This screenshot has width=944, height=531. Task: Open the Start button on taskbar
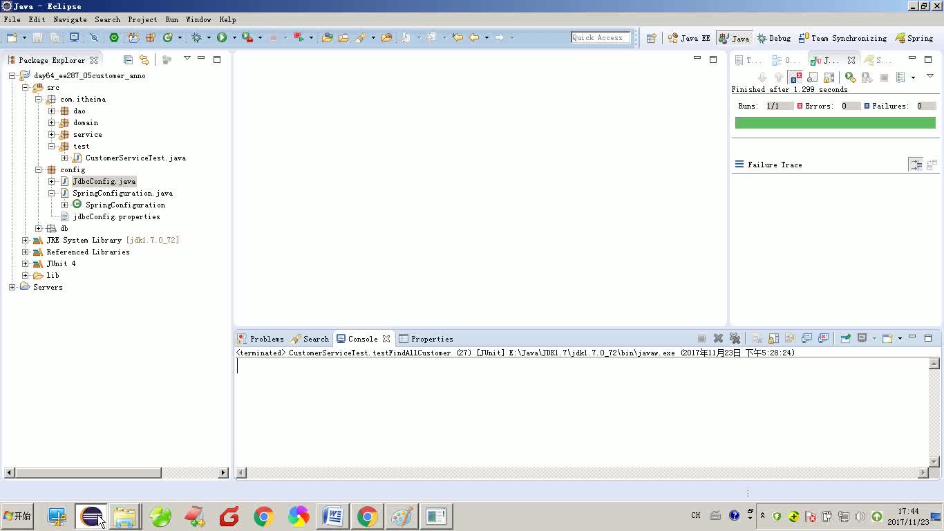click(x=17, y=516)
